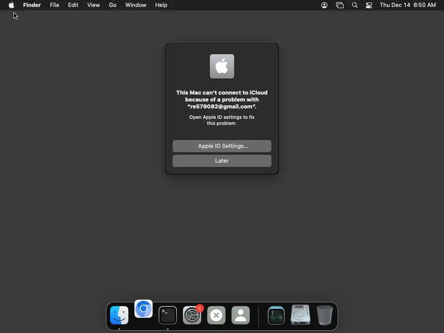The height and width of the screenshot is (333, 444).
Task: Open the Trash in the Dock
Action: [x=324, y=315]
